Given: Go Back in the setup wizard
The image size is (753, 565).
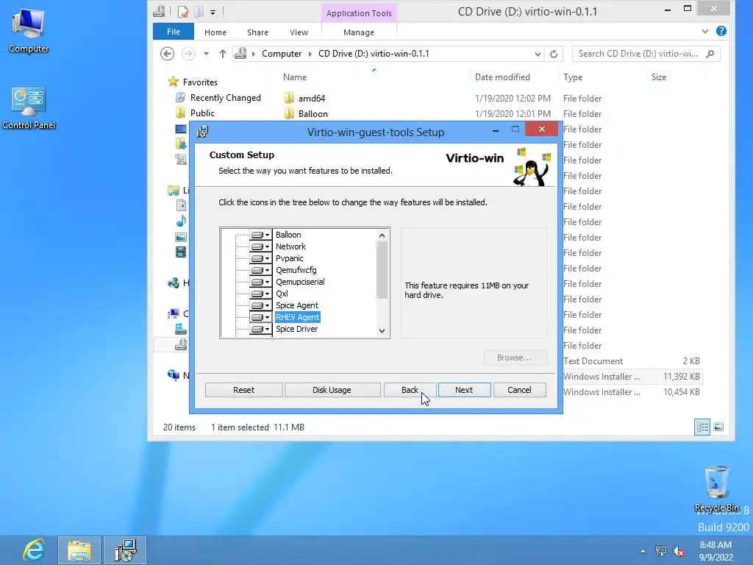Looking at the screenshot, I should [x=410, y=390].
